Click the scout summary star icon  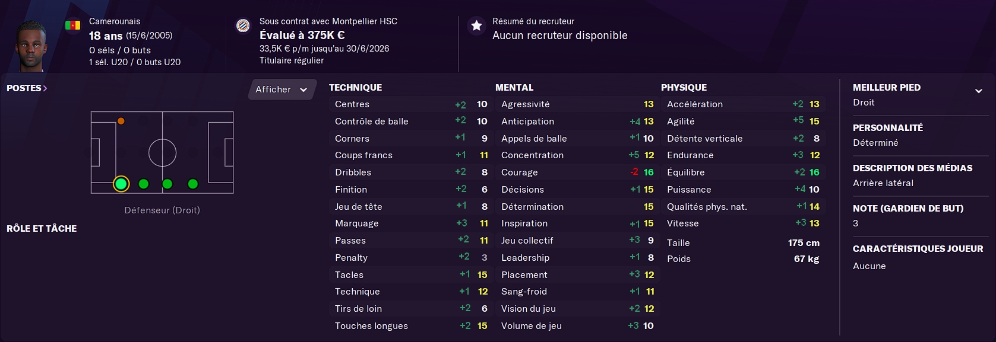pyautogui.click(x=476, y=25)
